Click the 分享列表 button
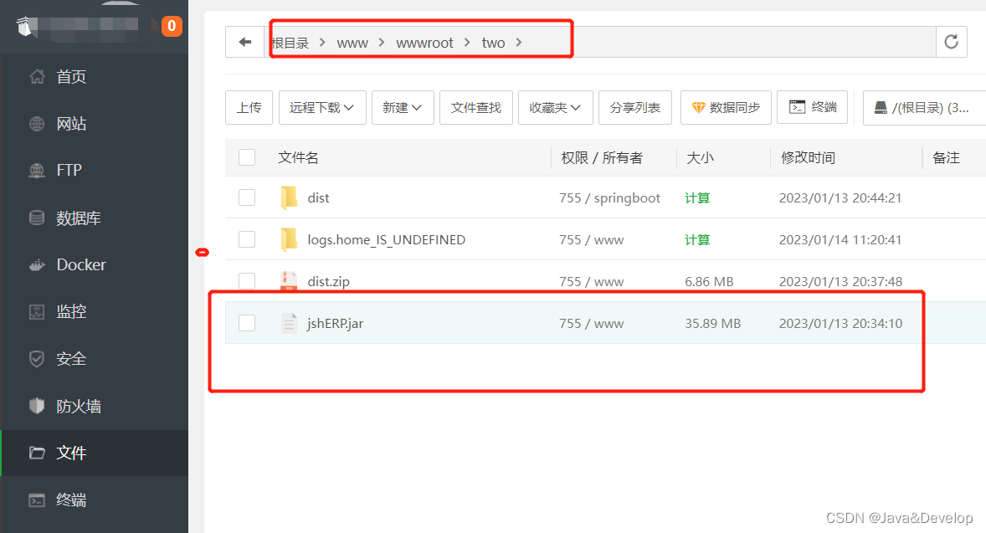 coord(635,107)
